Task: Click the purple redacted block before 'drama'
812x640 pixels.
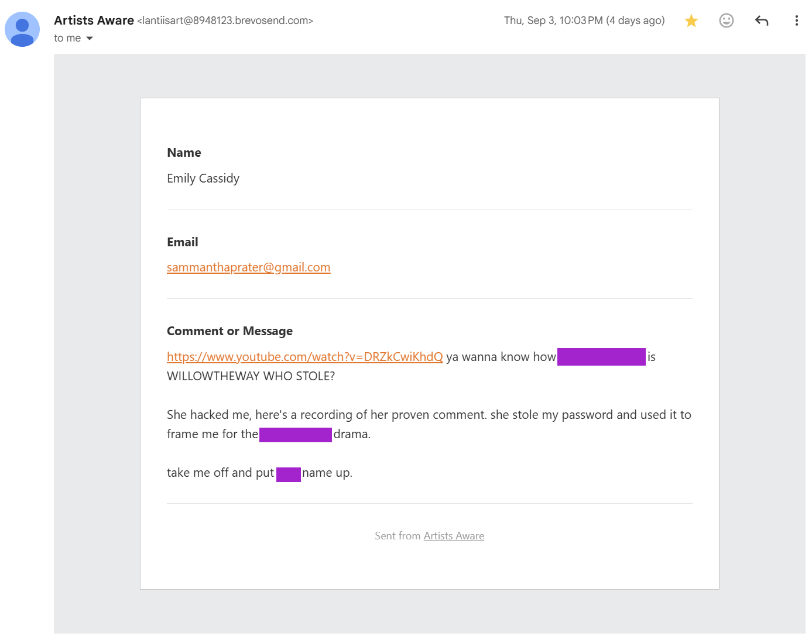Action: pos(296,435)
